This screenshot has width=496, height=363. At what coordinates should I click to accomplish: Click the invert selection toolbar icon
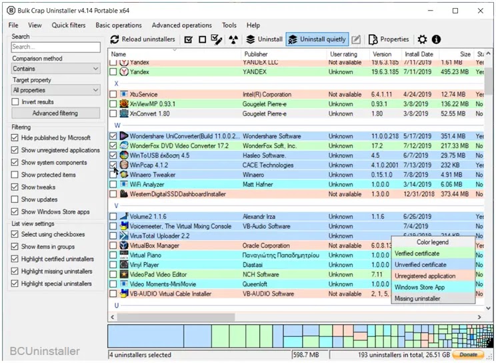[x=217, y=39]
